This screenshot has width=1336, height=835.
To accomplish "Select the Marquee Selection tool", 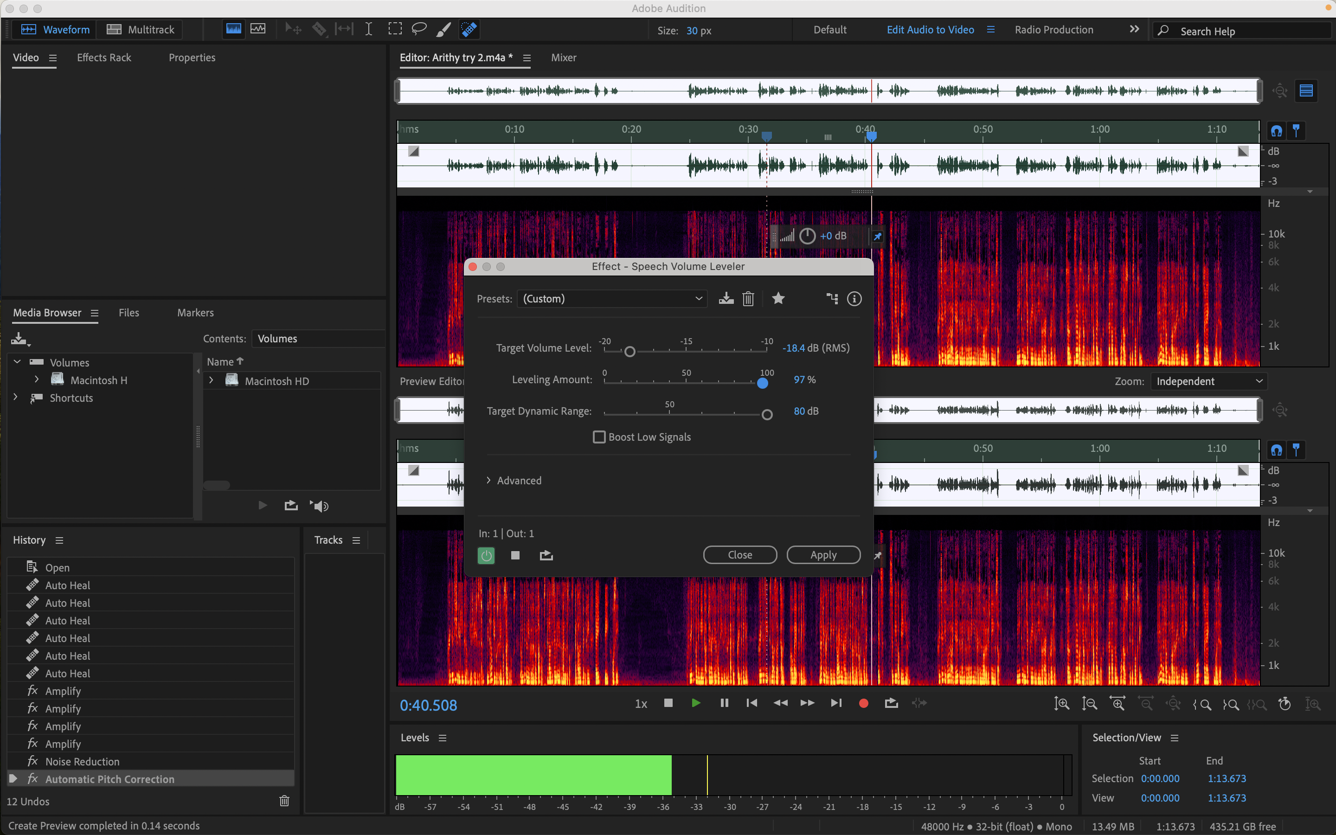I will click(395, 29).
